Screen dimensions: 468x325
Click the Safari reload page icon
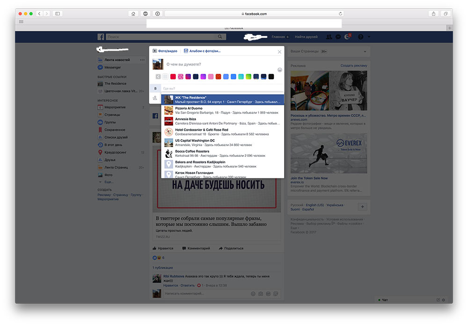340,14
